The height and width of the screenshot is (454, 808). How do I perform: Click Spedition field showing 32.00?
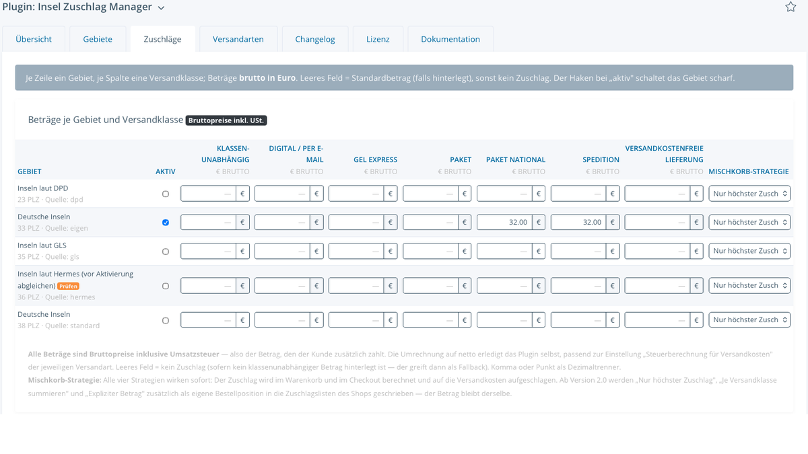[x=578, y=222]
